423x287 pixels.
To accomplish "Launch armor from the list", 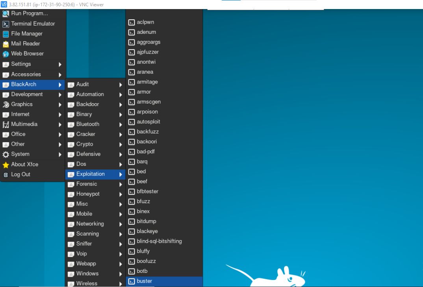I will point(164,92).
